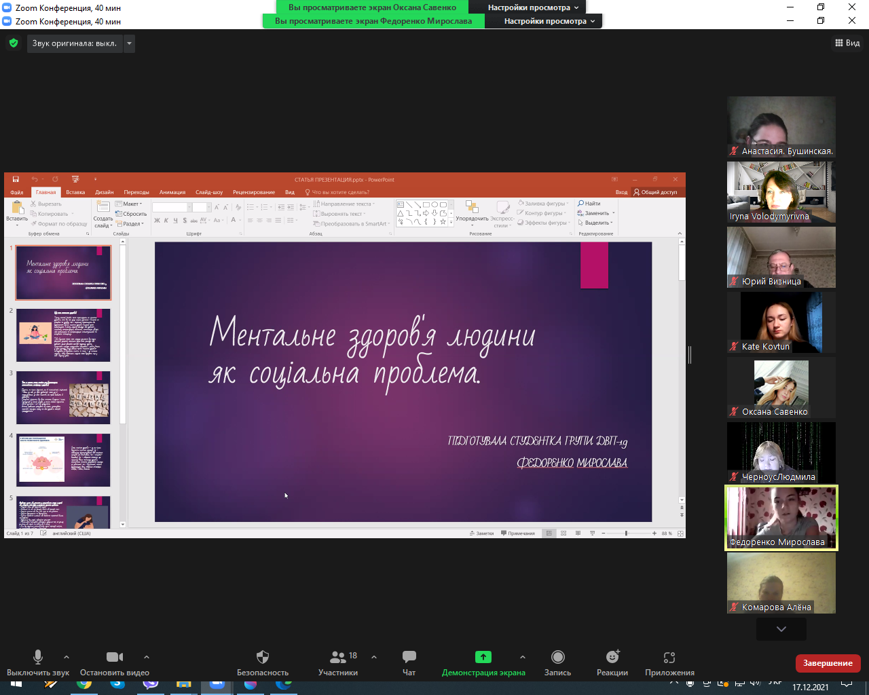Toggle bold Ж formatting
This screenshot has height=695, width=869.
[x=157, y=220]
